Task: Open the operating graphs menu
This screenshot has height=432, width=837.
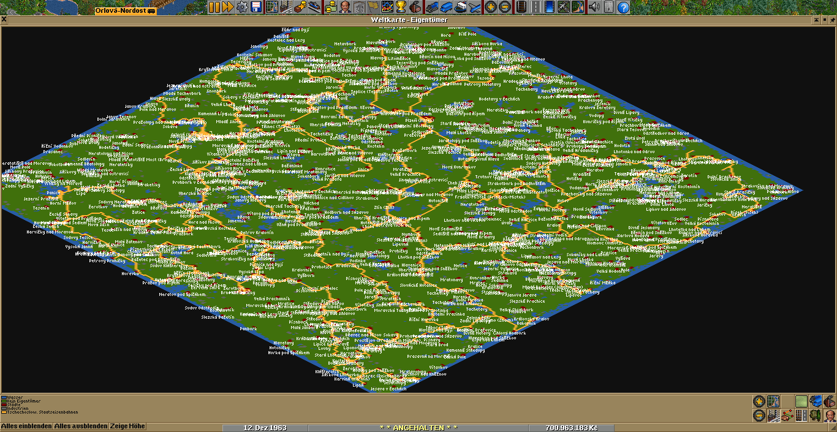Action: pos(387,7)
